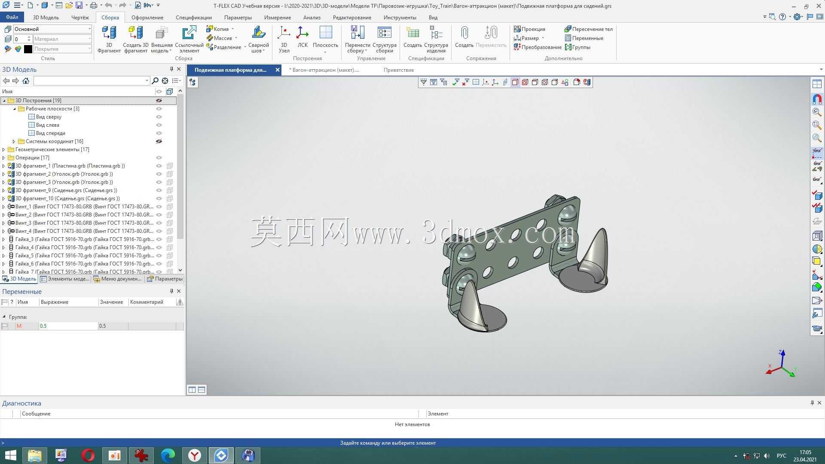Screen dimensions: 825x464
Task: Open the Файл menu
Action: [x=12, y=17]
